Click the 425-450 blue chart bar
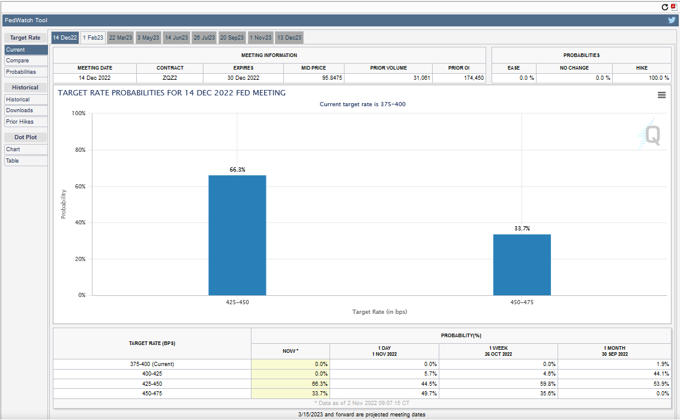680x420 pixels. click(x=237, y=235)
